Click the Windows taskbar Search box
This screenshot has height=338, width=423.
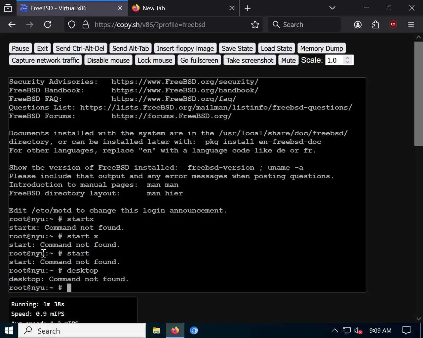pyautogui.click(x=82, y=330)
